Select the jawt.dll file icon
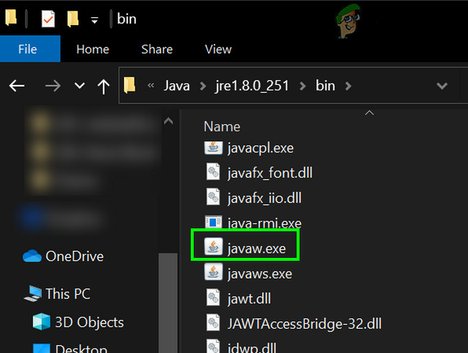468x353 pixels. click(x=213, y=297)
